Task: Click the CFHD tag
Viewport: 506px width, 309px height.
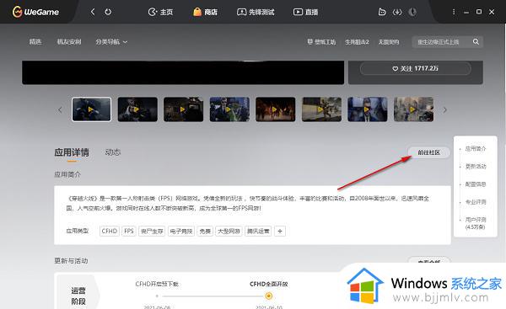Action: [110, 231]
